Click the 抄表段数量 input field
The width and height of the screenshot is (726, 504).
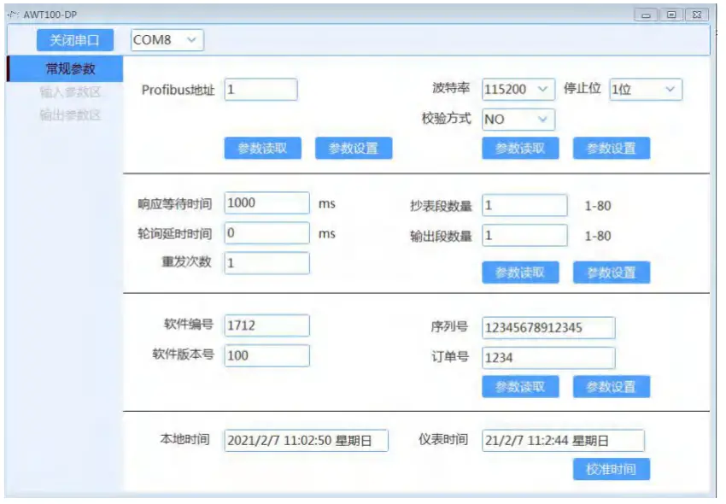pyautogui.click(x=524, y=205)
